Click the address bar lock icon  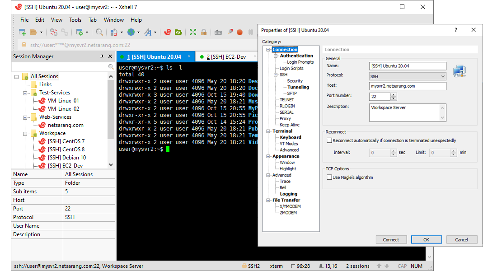pyautogui.click(x=24, y=45)
